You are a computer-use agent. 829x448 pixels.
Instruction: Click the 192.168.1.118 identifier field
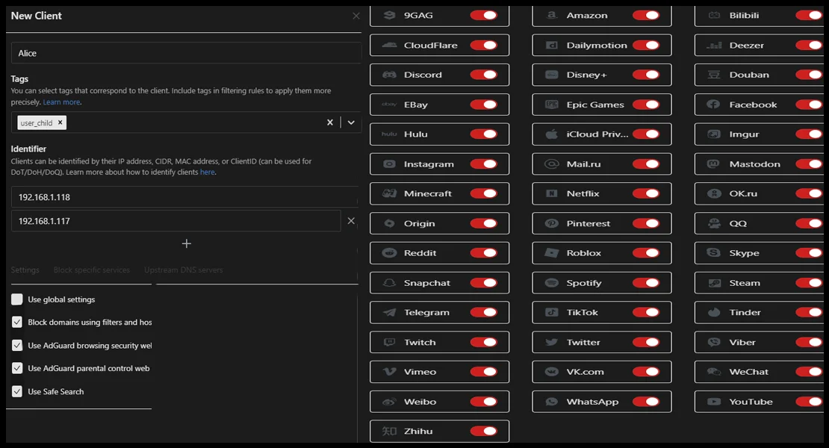point(184,197)
